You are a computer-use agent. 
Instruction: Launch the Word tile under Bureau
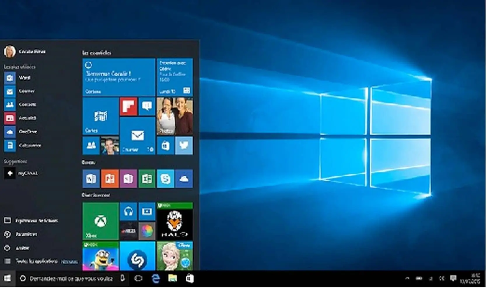point(91,179)
